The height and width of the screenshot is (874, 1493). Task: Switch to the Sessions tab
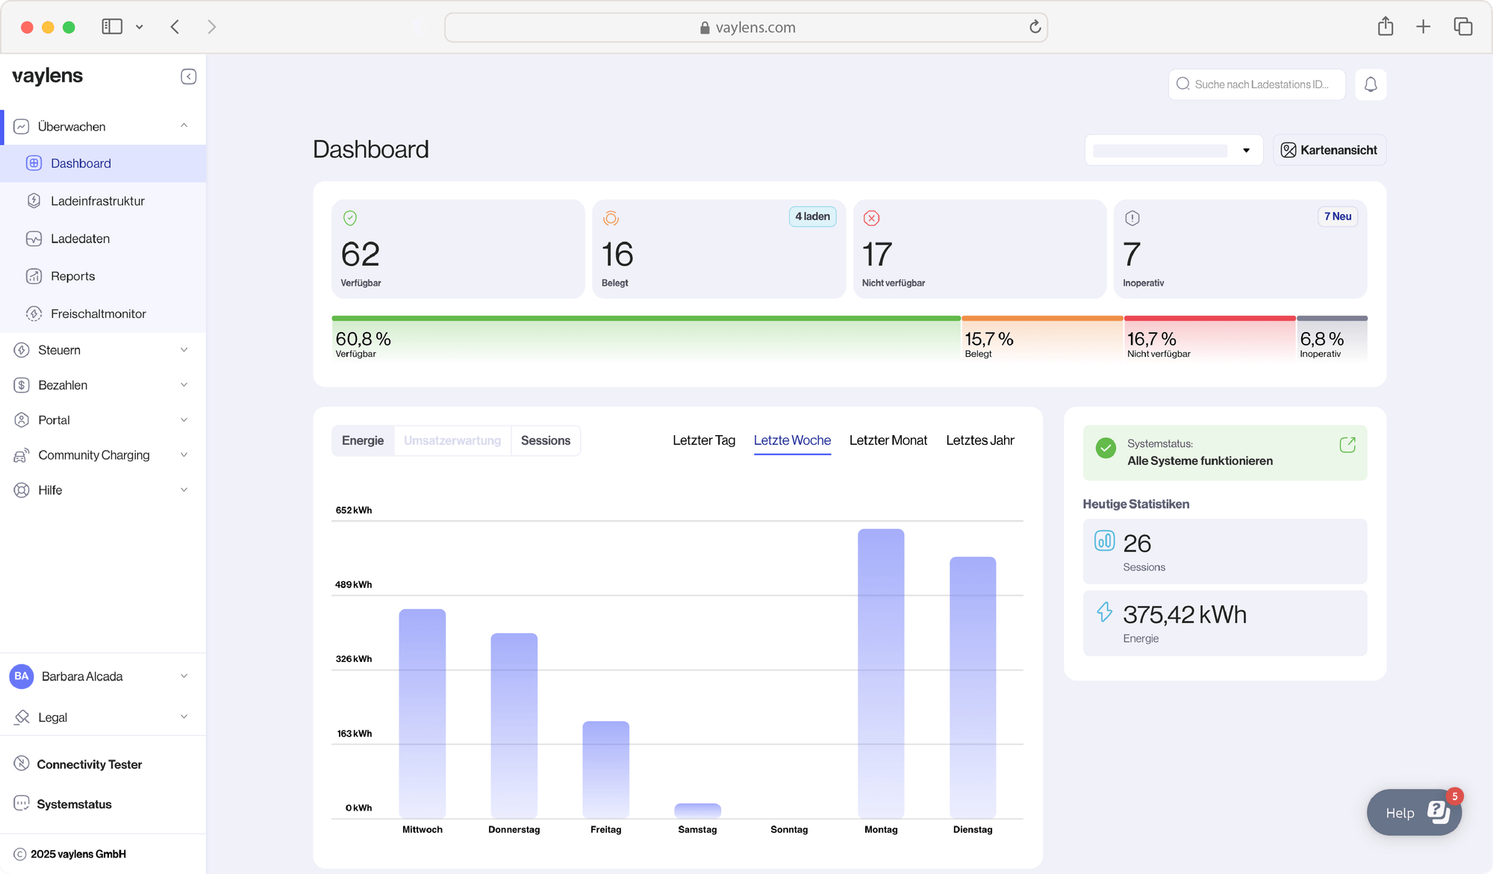click(x=546, y=440)
